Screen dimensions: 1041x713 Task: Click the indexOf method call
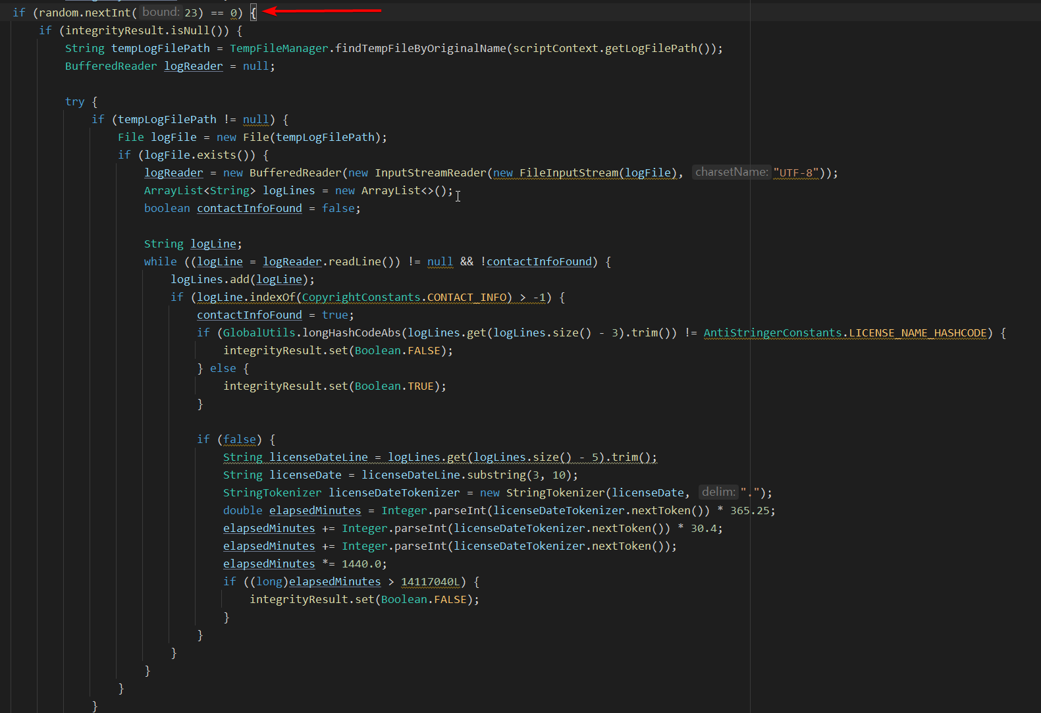(x=273, y=297)
